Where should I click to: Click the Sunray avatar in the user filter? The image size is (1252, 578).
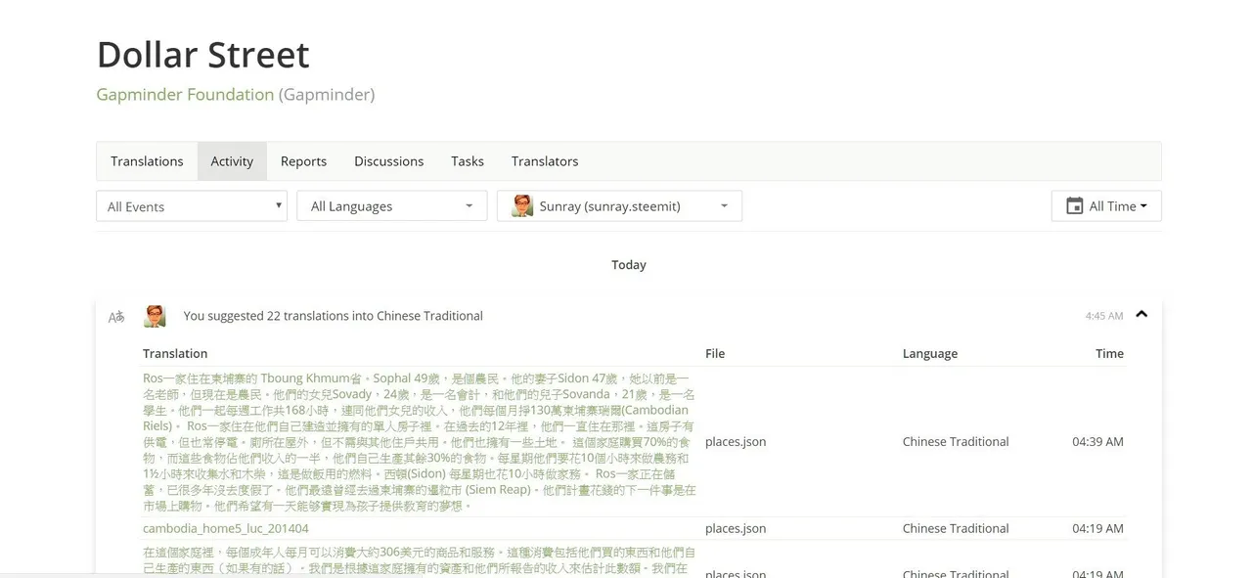(x=522, y=206)
